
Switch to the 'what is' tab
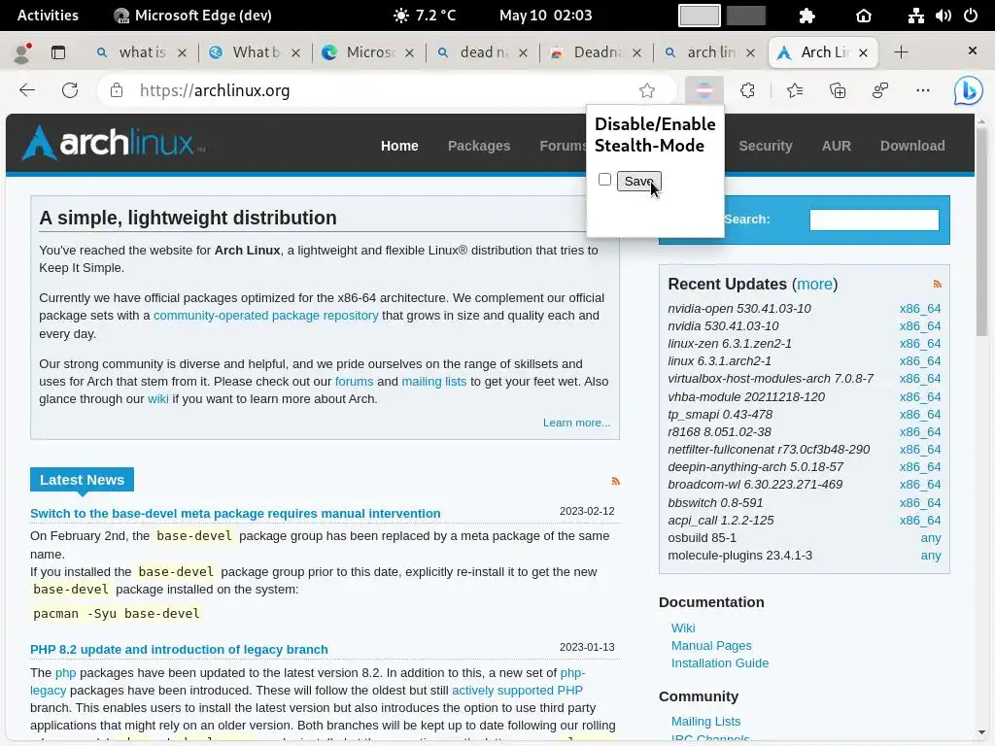coord(142,52)
